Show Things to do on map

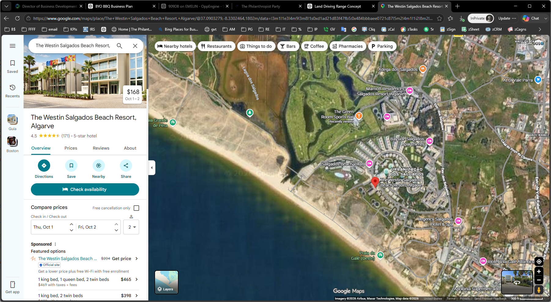[256, 46]
